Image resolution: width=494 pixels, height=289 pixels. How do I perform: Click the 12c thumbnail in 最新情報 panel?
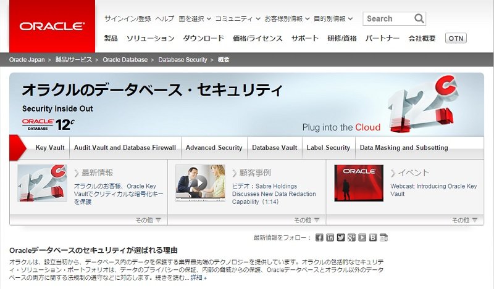(42, 183)
